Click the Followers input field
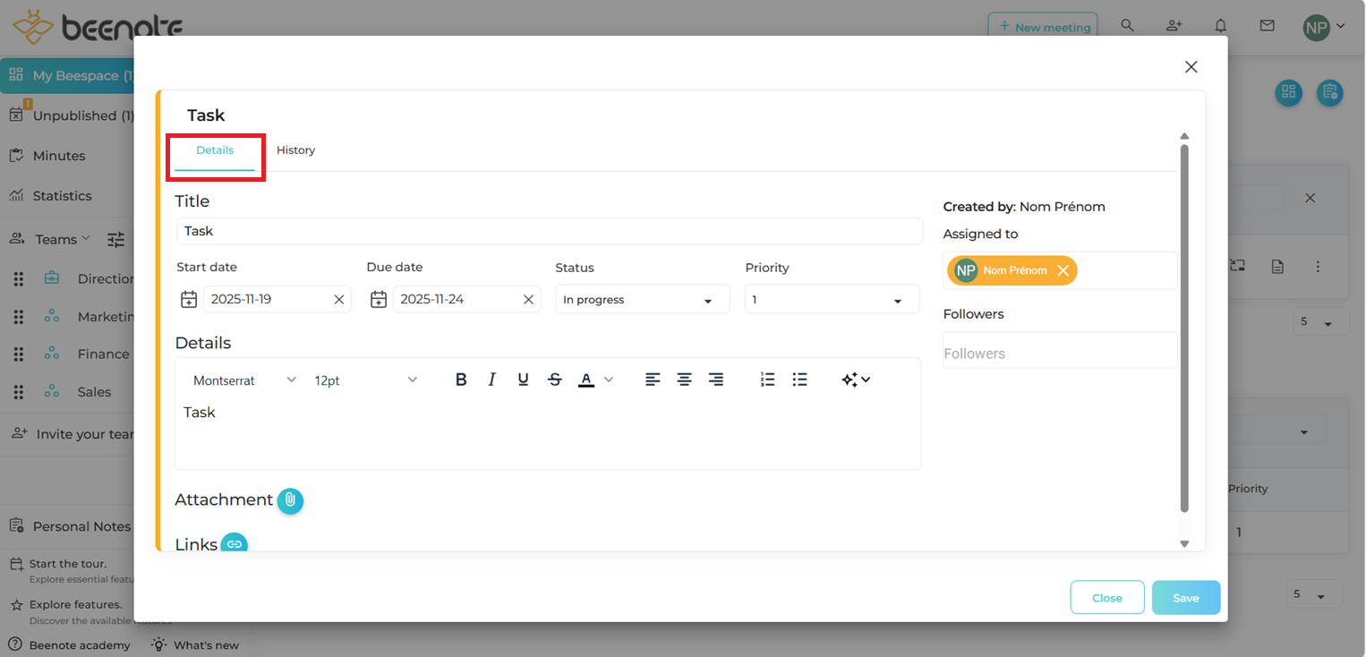The height and width of the screenshot is (657, 1366). (1059, 353)
